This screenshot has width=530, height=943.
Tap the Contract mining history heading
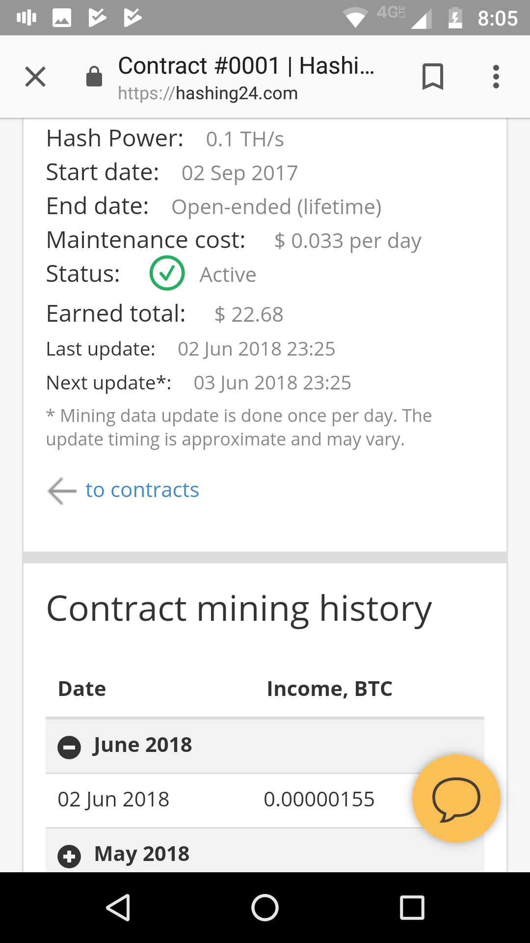pos(239,609)
